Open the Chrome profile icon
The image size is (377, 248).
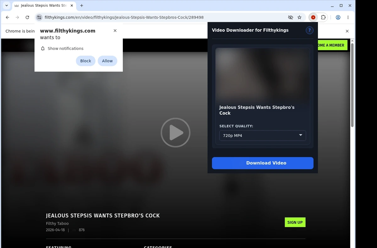coord(338,18)
